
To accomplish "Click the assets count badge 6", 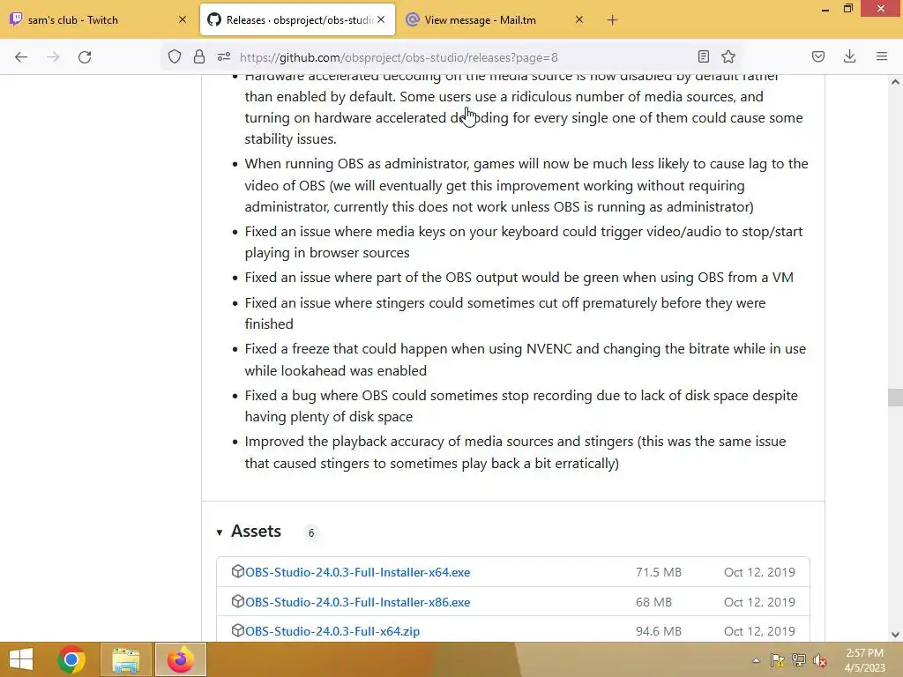I will pyautogui.click(x=311, y=533).
